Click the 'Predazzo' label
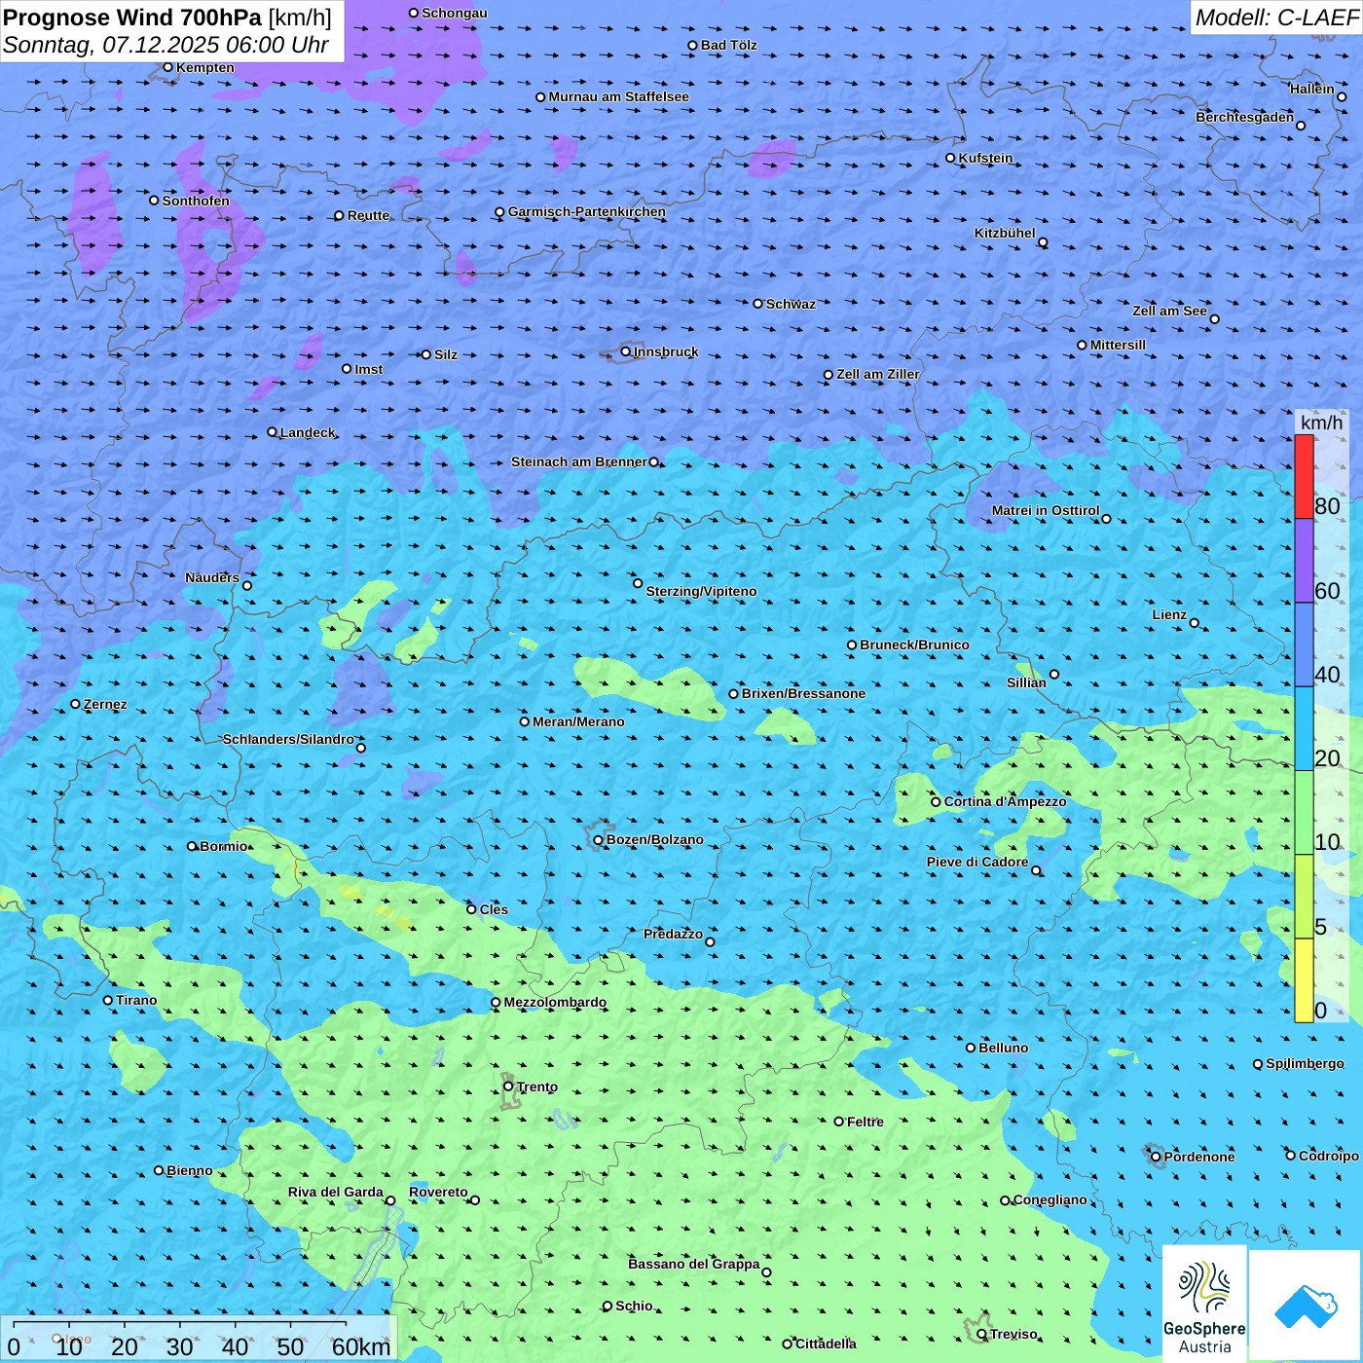This screenshot has height=1363, width=1363. point(674,934)
